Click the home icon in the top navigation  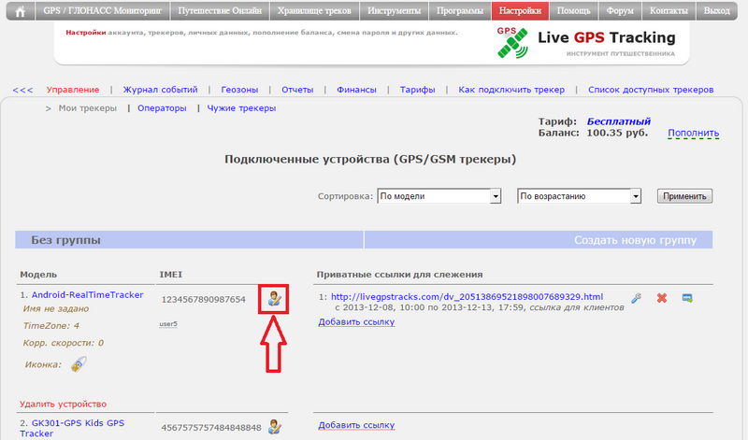(20, 12)
